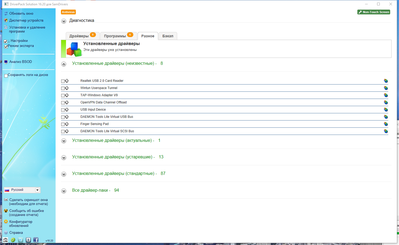Click the question icon next to Справка
399x245 pixels.
(x=6, y=232)
